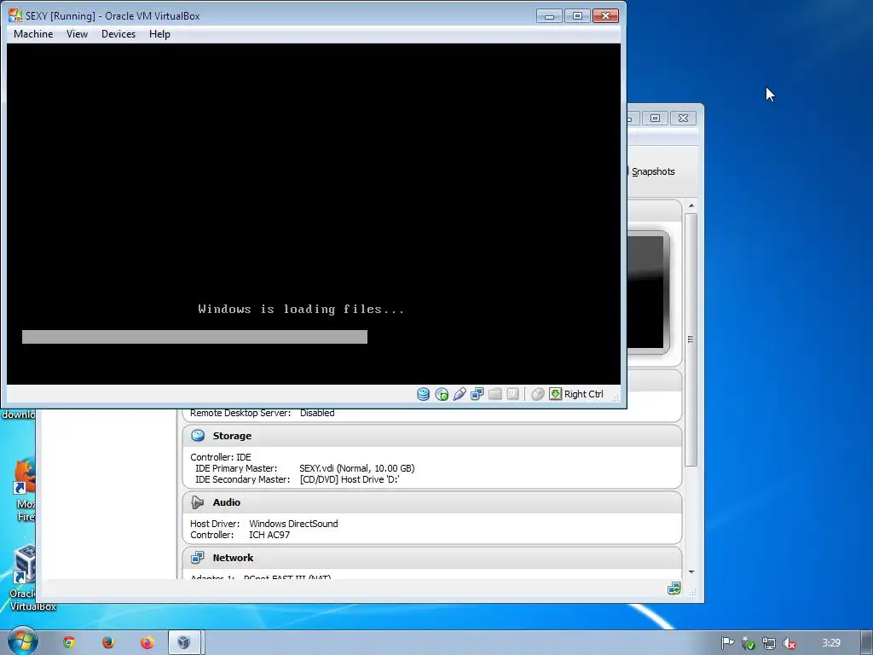
Task: Select the Host Drive 'D:' entry
Action: point(349,479)
